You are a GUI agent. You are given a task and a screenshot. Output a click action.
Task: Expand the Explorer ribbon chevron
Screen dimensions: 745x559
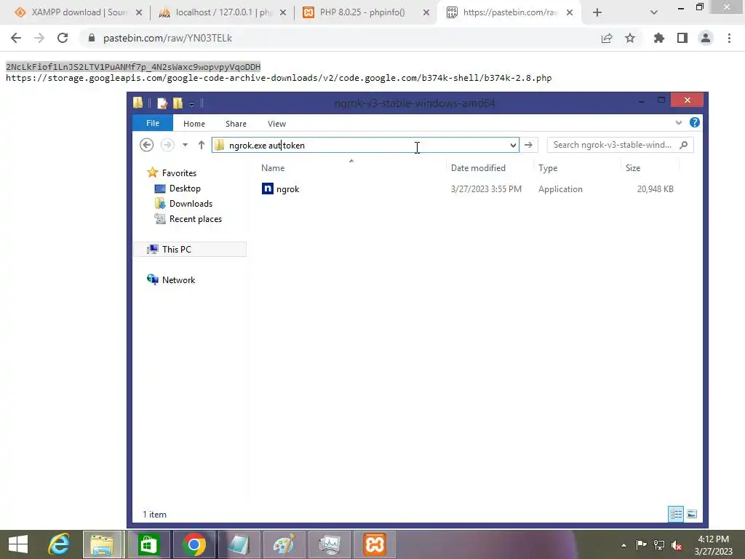pyautogui.click(x=679, y=122)
